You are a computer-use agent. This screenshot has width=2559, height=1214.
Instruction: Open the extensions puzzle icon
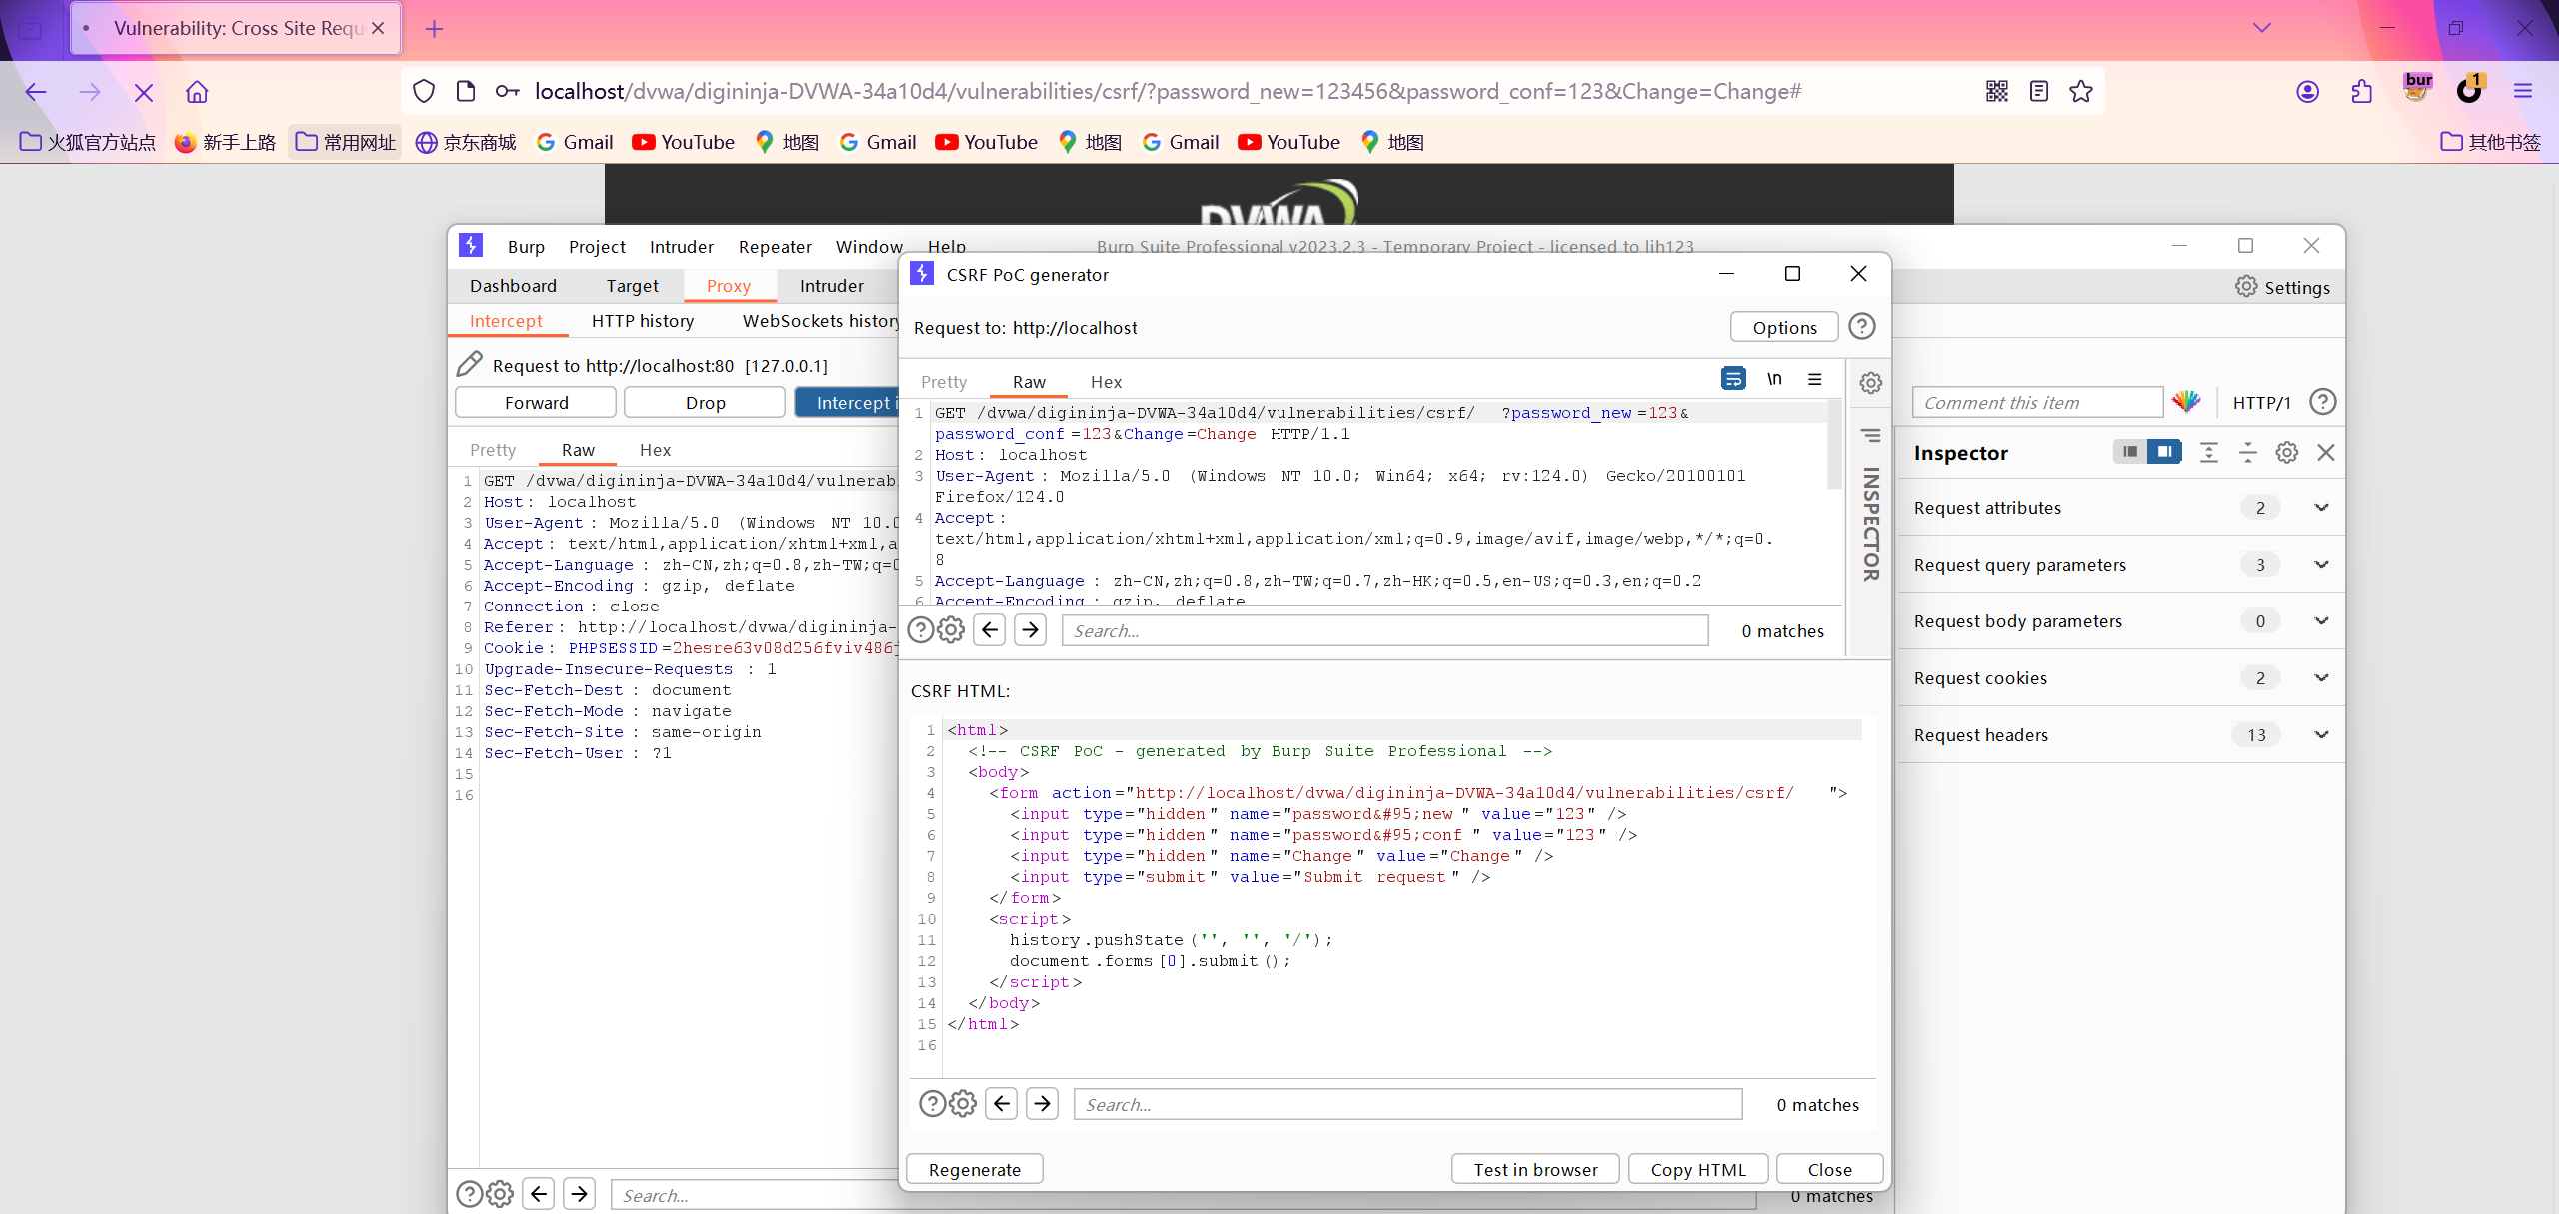(2361, 92)
